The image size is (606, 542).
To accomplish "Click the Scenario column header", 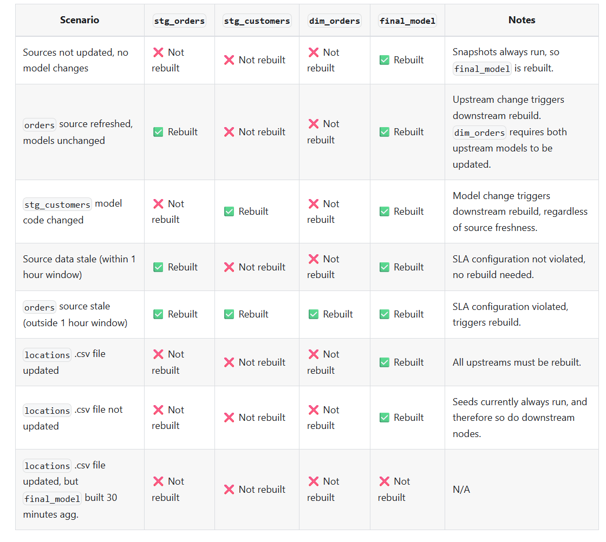I will click(x=80, y=20).
